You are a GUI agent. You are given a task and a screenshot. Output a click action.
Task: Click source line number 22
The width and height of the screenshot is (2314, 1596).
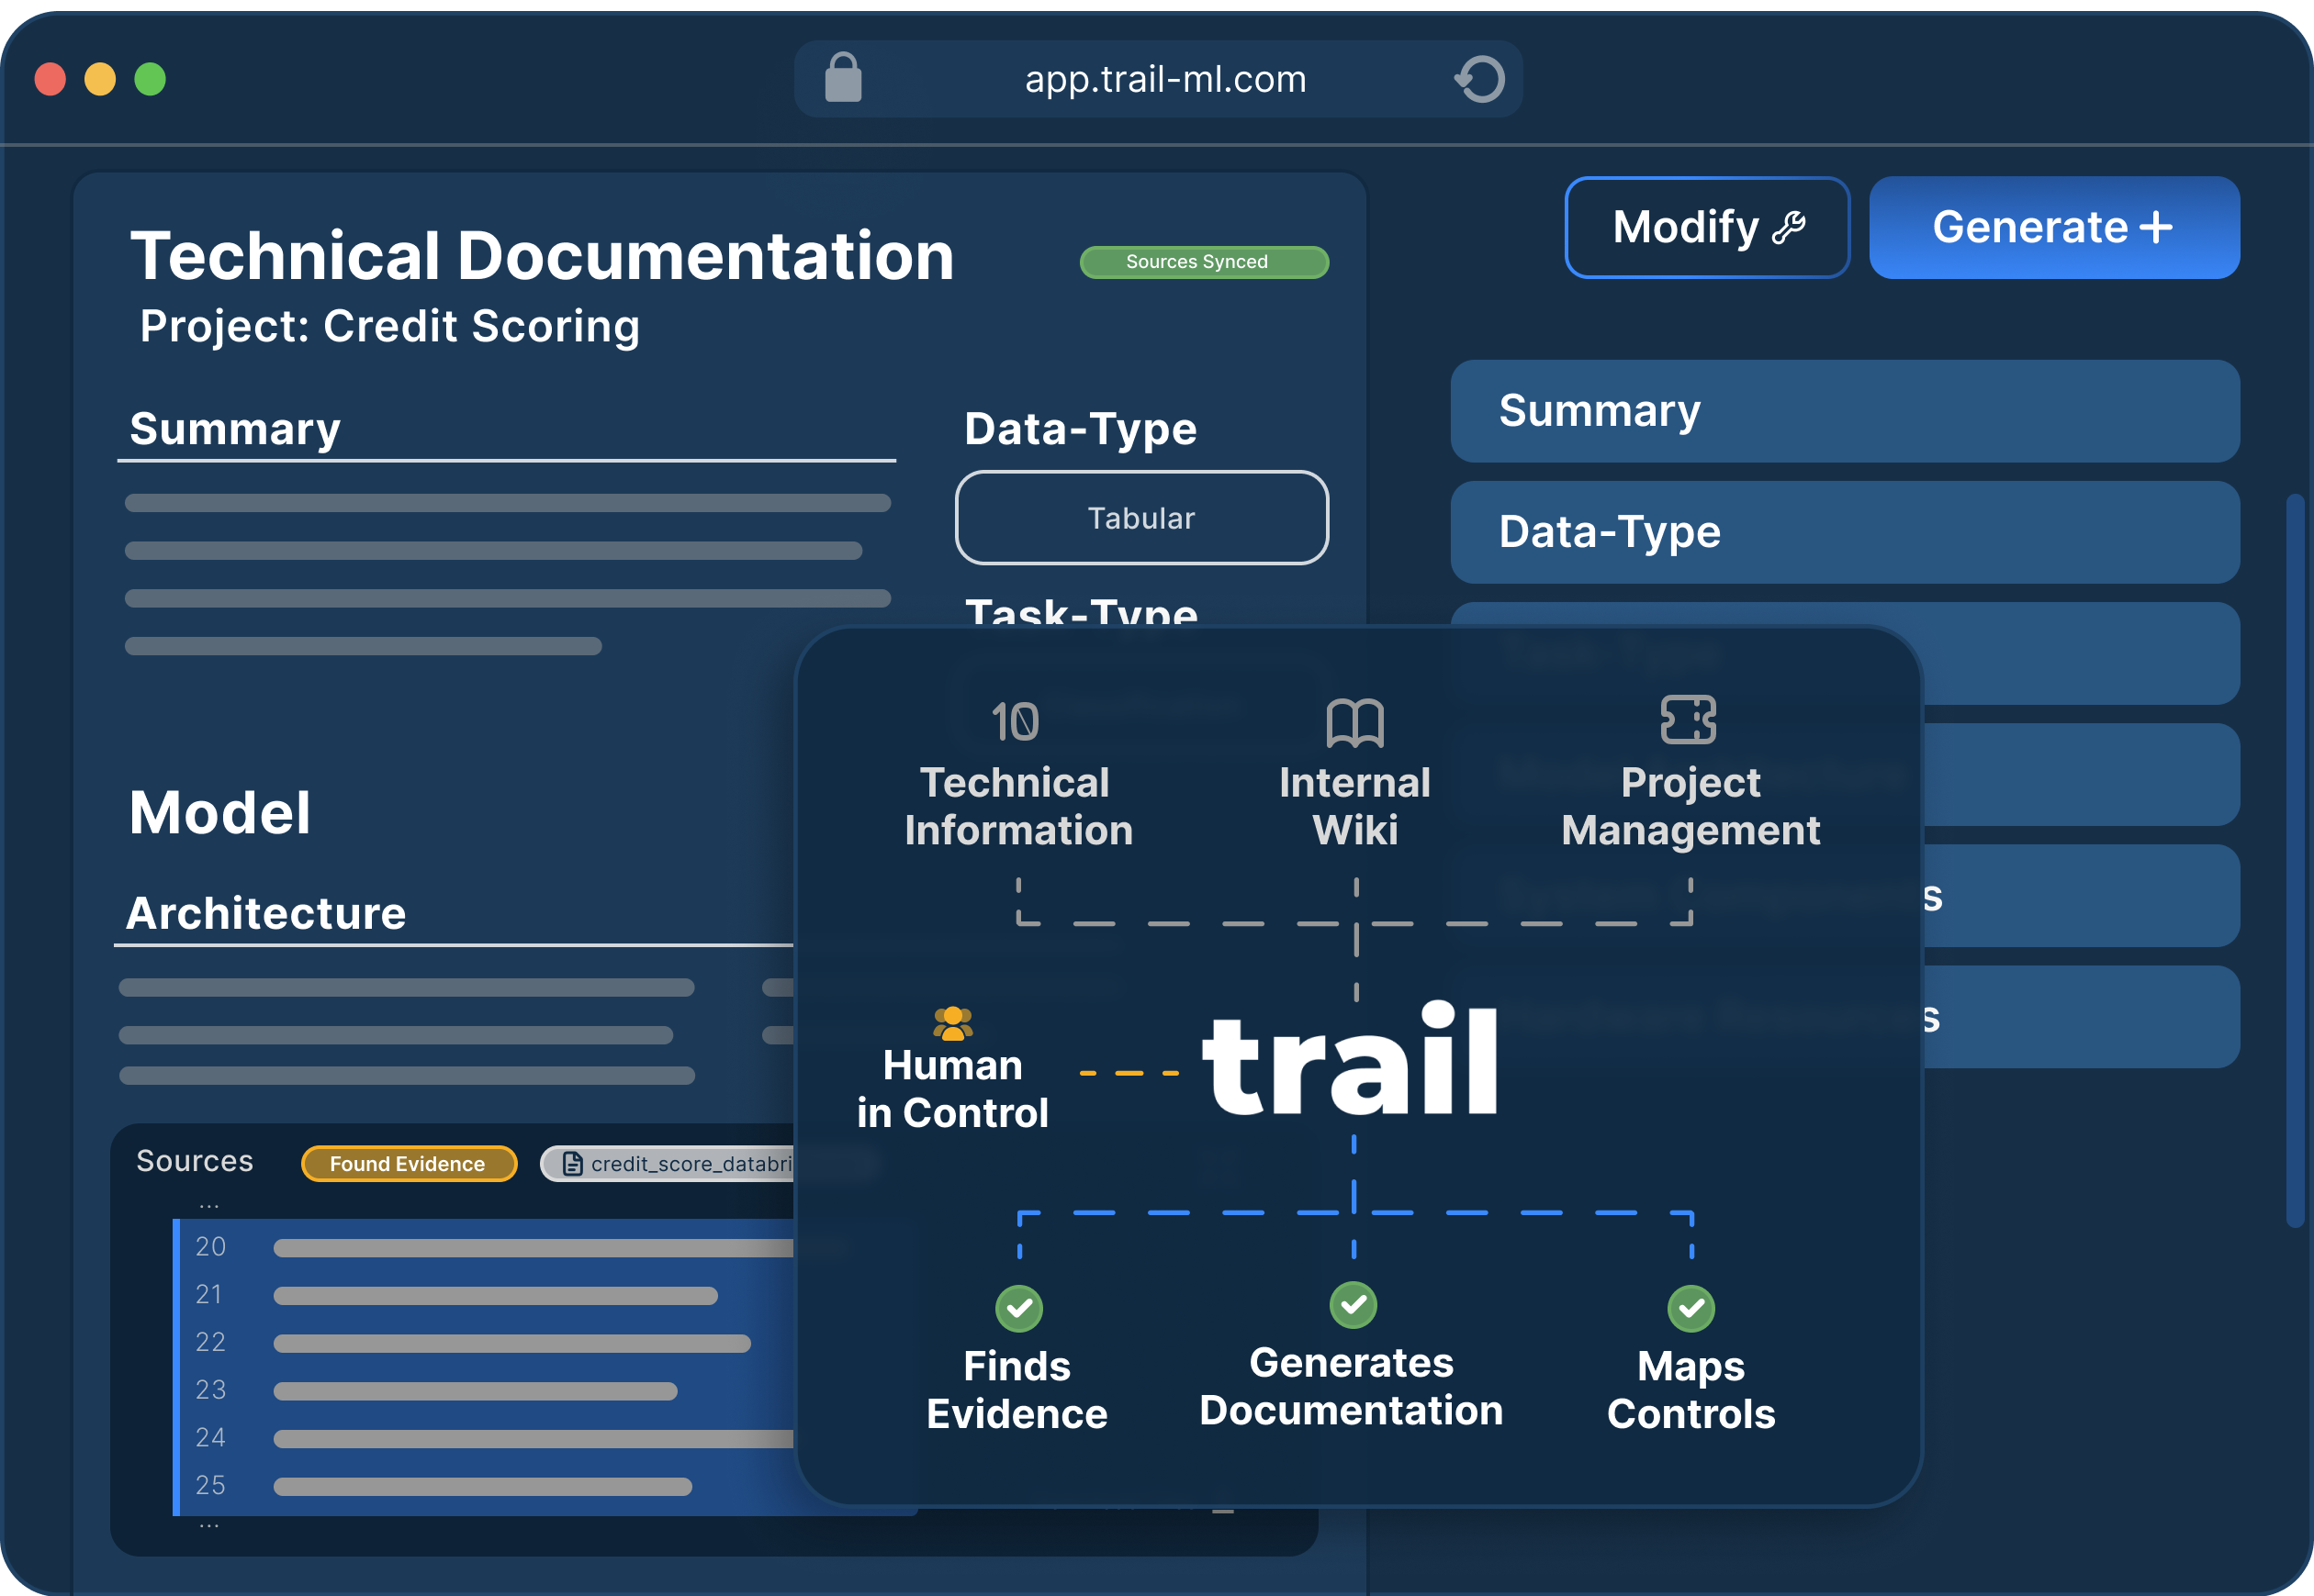tap(210, 1342)
